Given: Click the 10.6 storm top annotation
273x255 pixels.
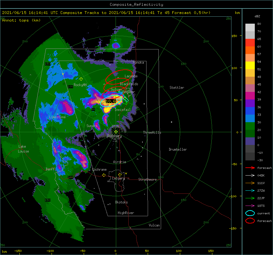Looking at the screenshot, I should tap(111, 101).
